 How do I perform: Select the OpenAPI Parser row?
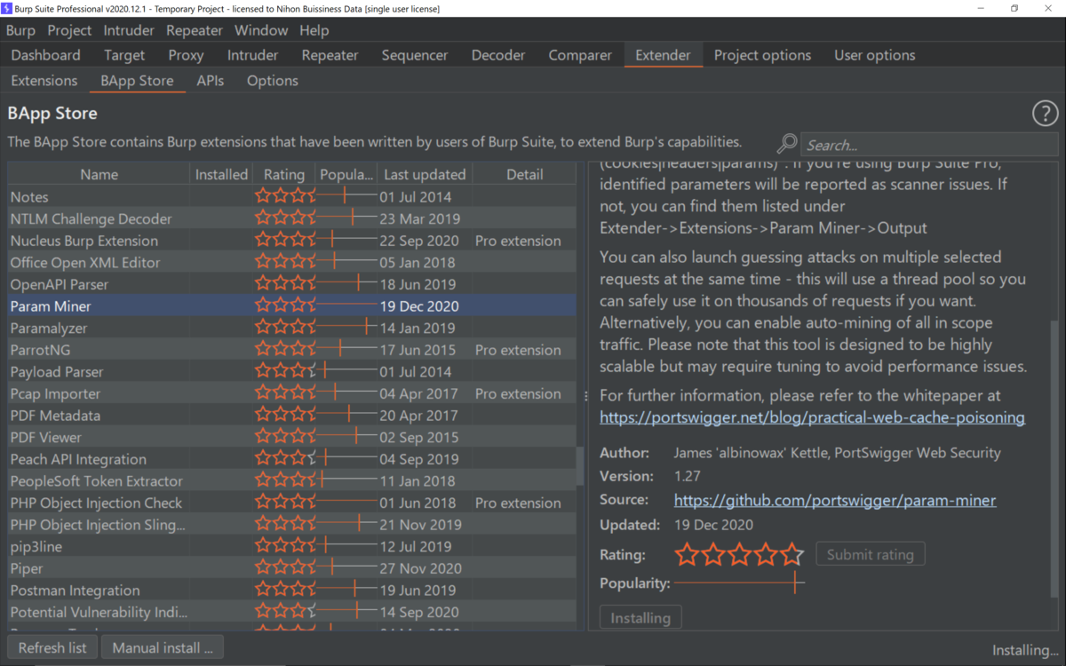pyautogui.click(x=291, y=284)
